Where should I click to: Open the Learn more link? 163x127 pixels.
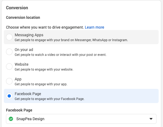[94, 27]
